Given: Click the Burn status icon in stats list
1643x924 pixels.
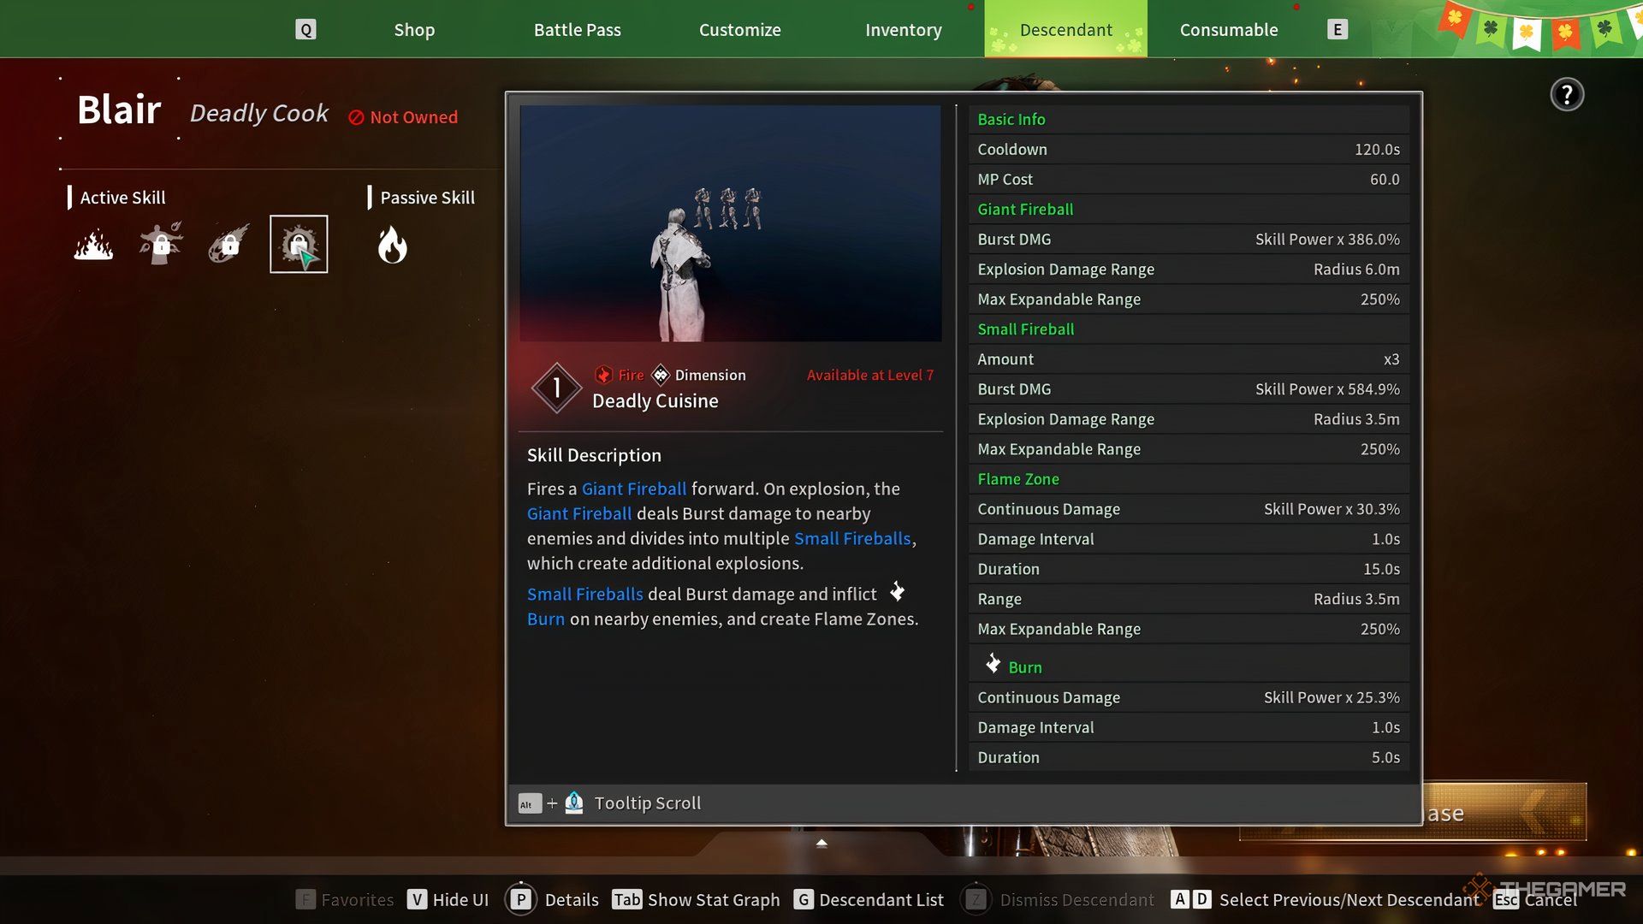Looking at the screenshot, I should (x=993, y=665).
